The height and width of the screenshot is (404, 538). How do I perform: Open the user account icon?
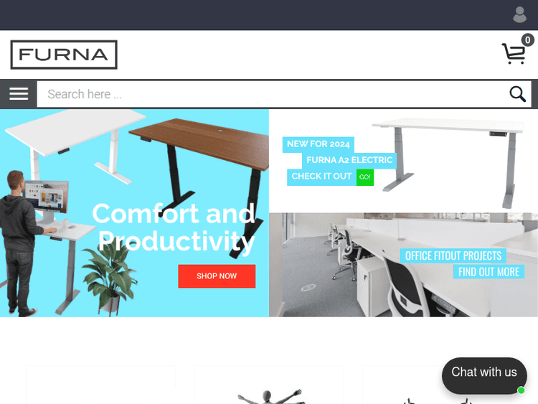click(x=519, y=15)
